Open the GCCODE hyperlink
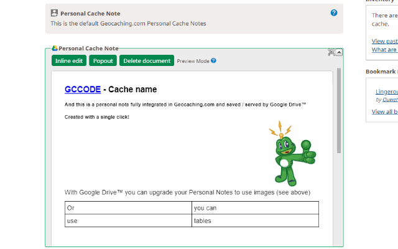Image resolution: width=398 pixels, height=249 pixels. pyautogui.click(x=83, y=90)
